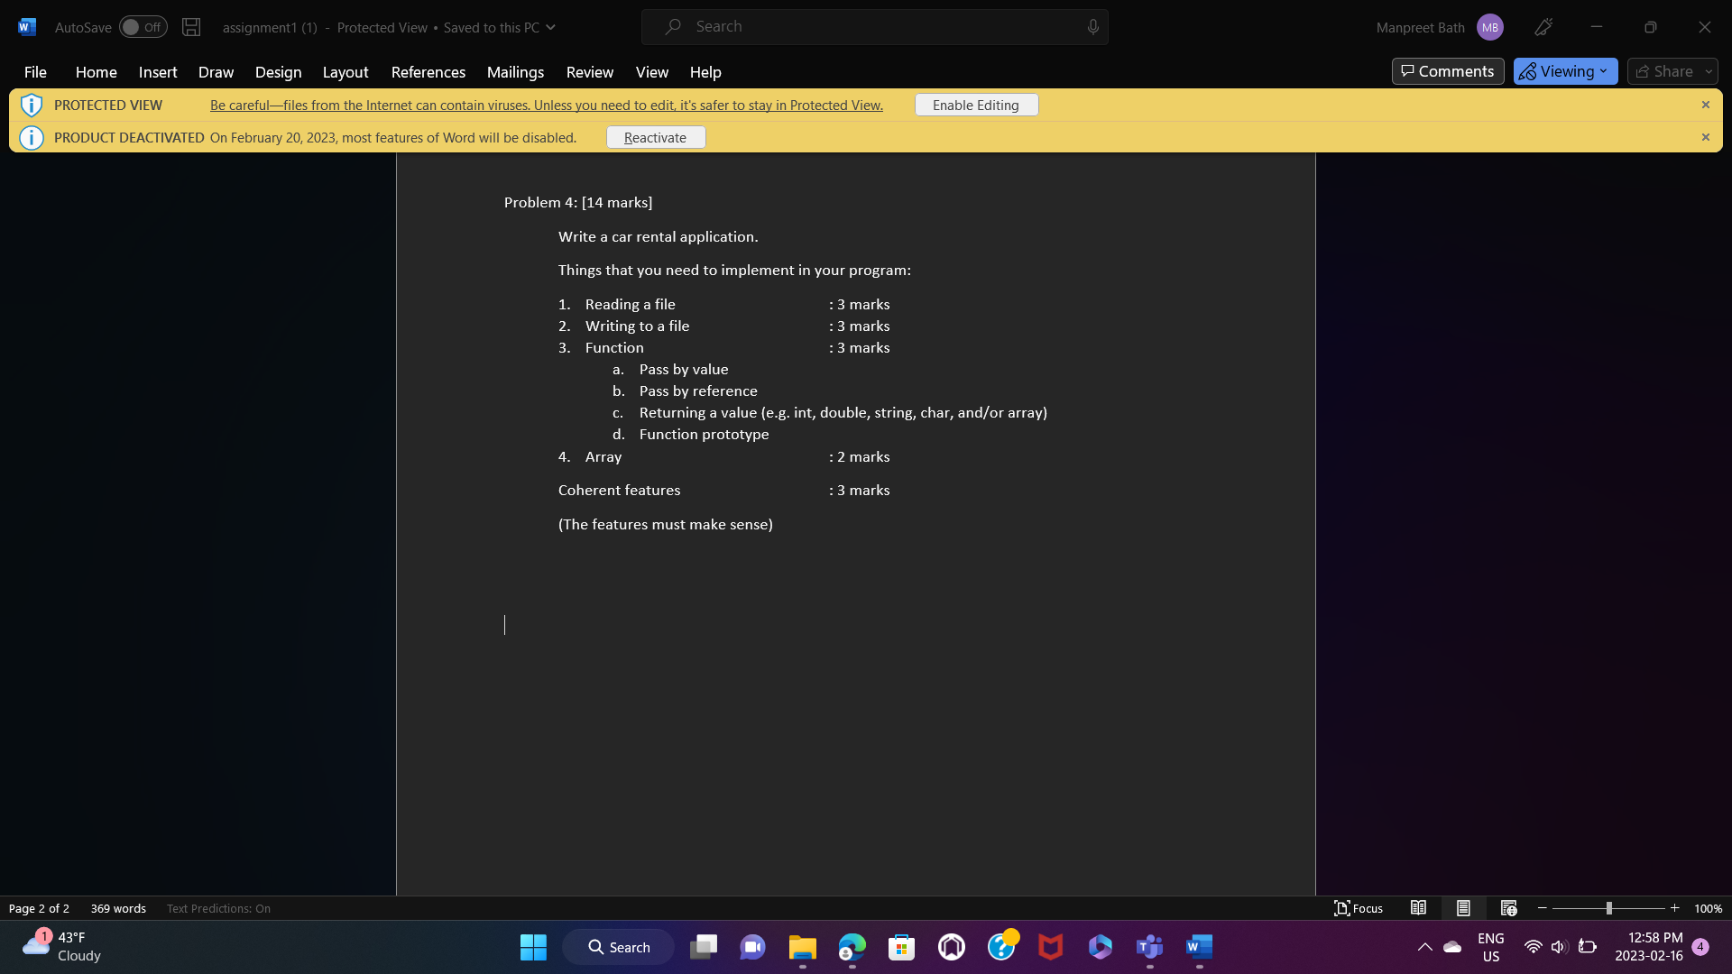This screenshot has height=974, width=1732.
Task: Open the References ribbon tab
Action: [x=428, y=72]
